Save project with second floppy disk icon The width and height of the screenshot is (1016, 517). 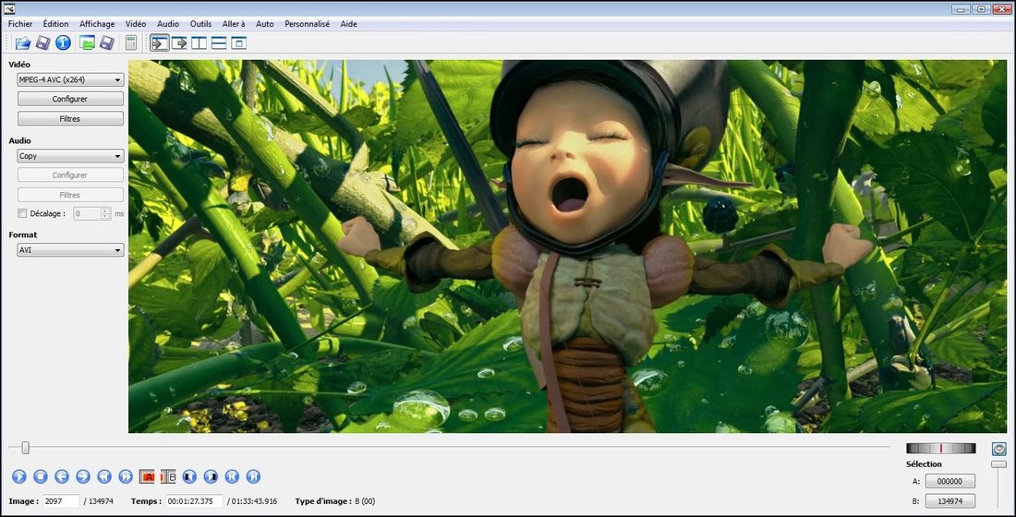tap(107, 42)
